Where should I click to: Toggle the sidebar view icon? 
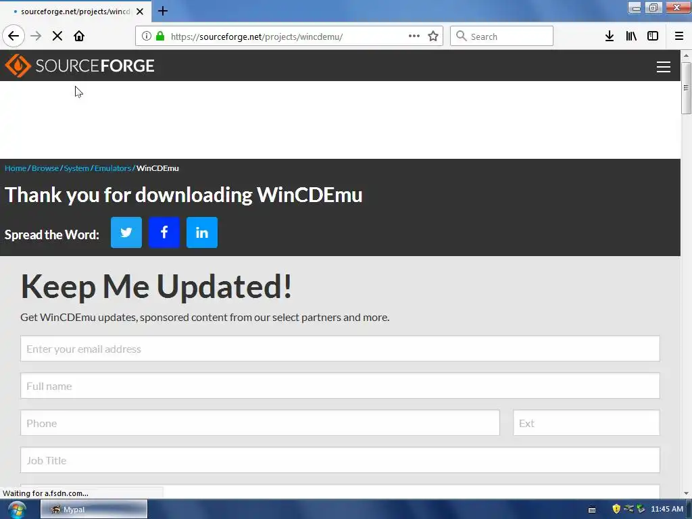click(653, 36)
